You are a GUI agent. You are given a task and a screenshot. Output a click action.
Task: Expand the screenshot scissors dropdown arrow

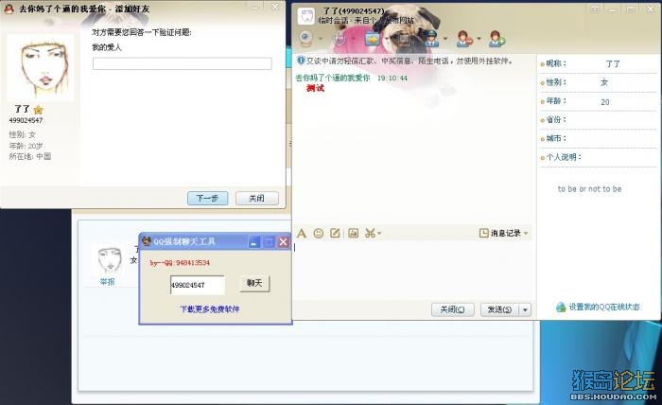tap(379, 233)
